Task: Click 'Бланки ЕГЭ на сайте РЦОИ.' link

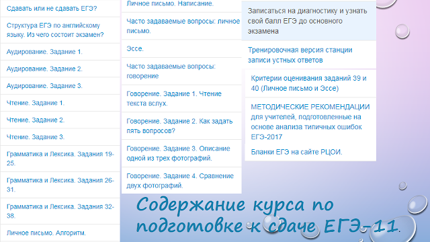Action: [x=296, y=152]
